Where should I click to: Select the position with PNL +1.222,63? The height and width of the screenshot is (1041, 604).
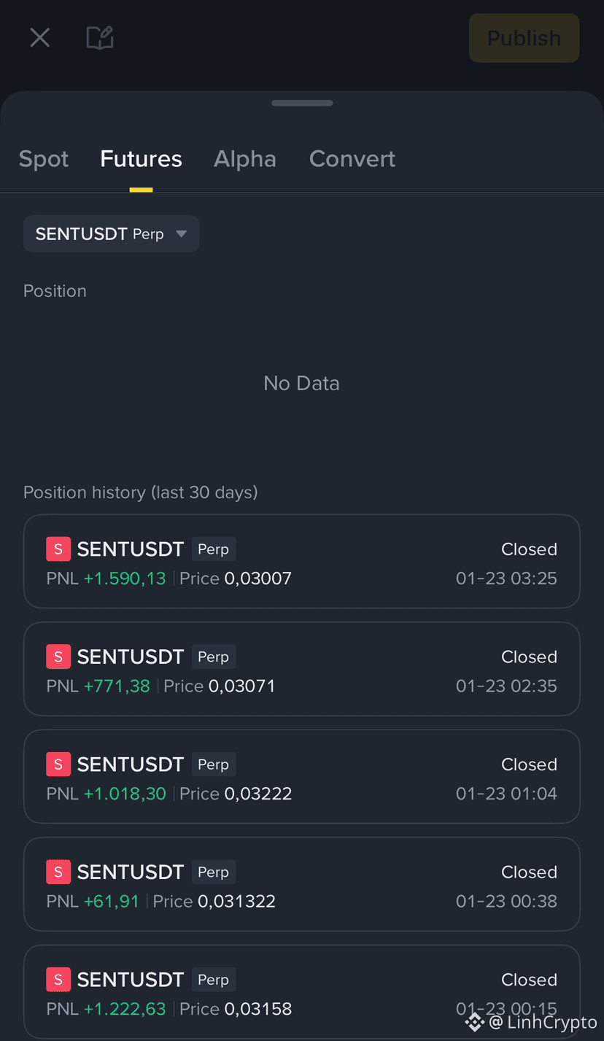coord(302,992)
